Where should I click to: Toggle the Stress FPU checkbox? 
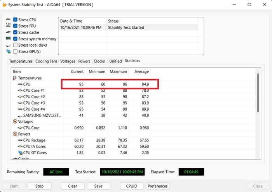tap(15, 26)
